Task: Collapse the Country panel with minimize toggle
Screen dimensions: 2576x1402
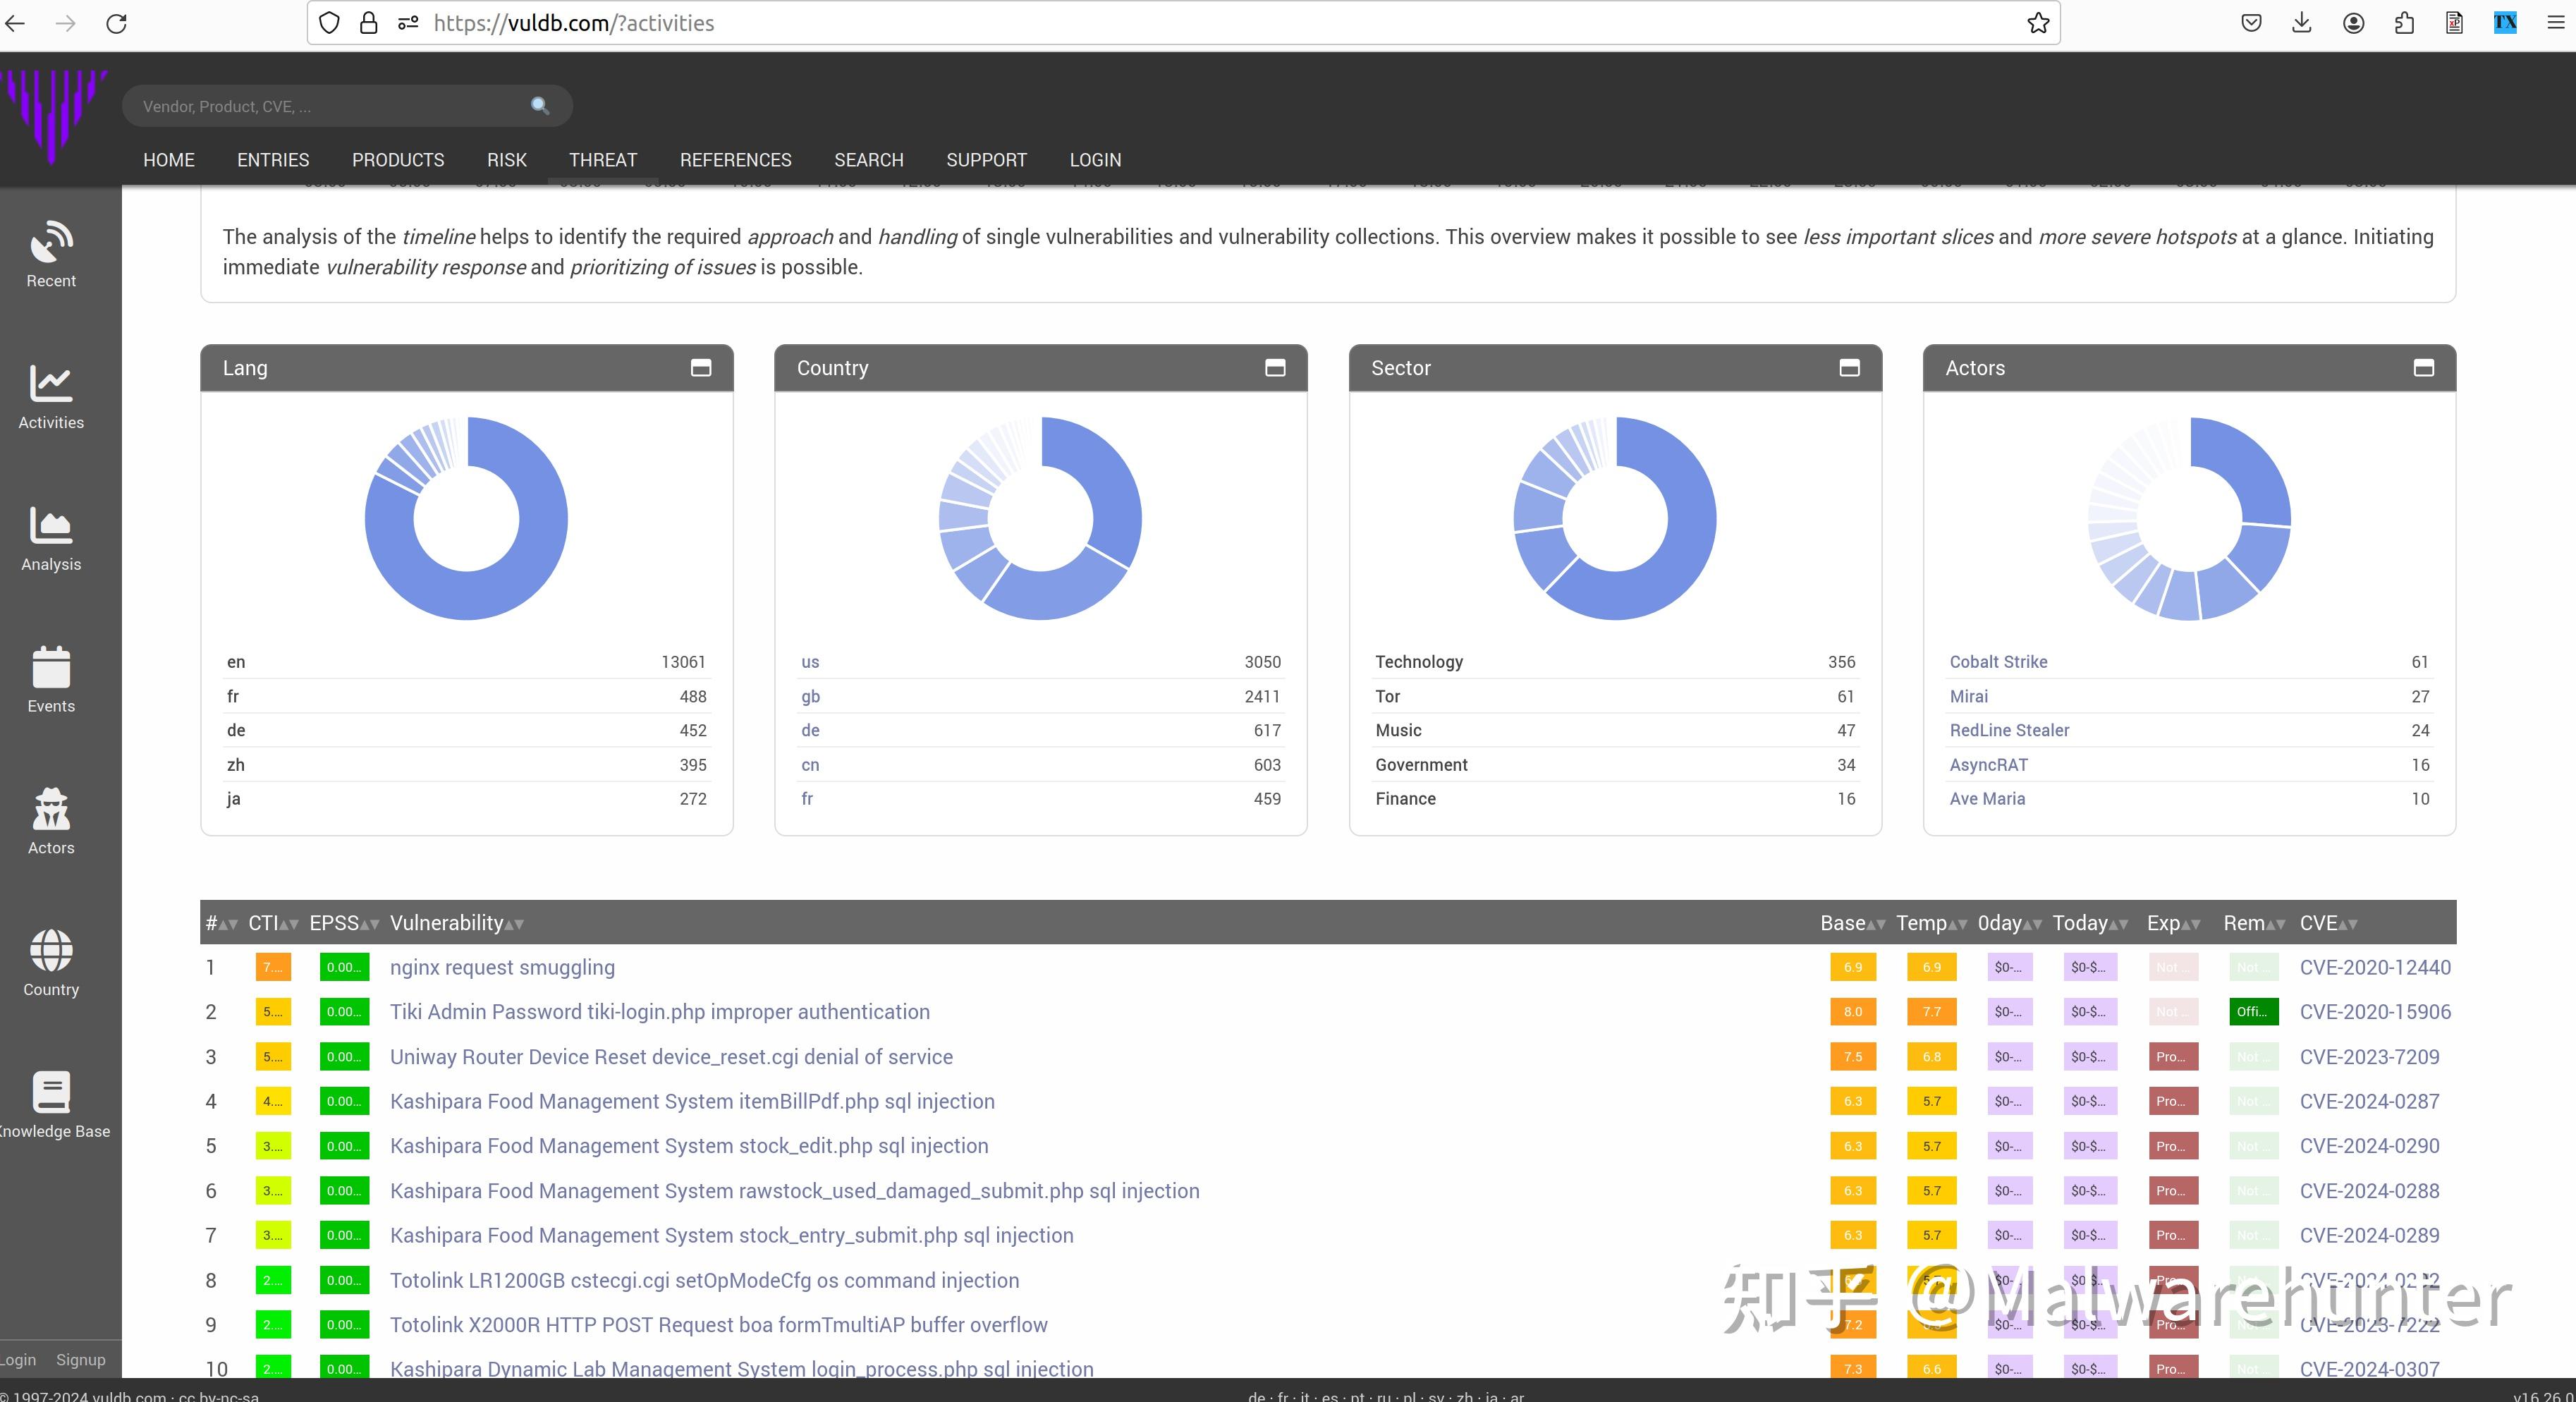Action: (1275, 368)
